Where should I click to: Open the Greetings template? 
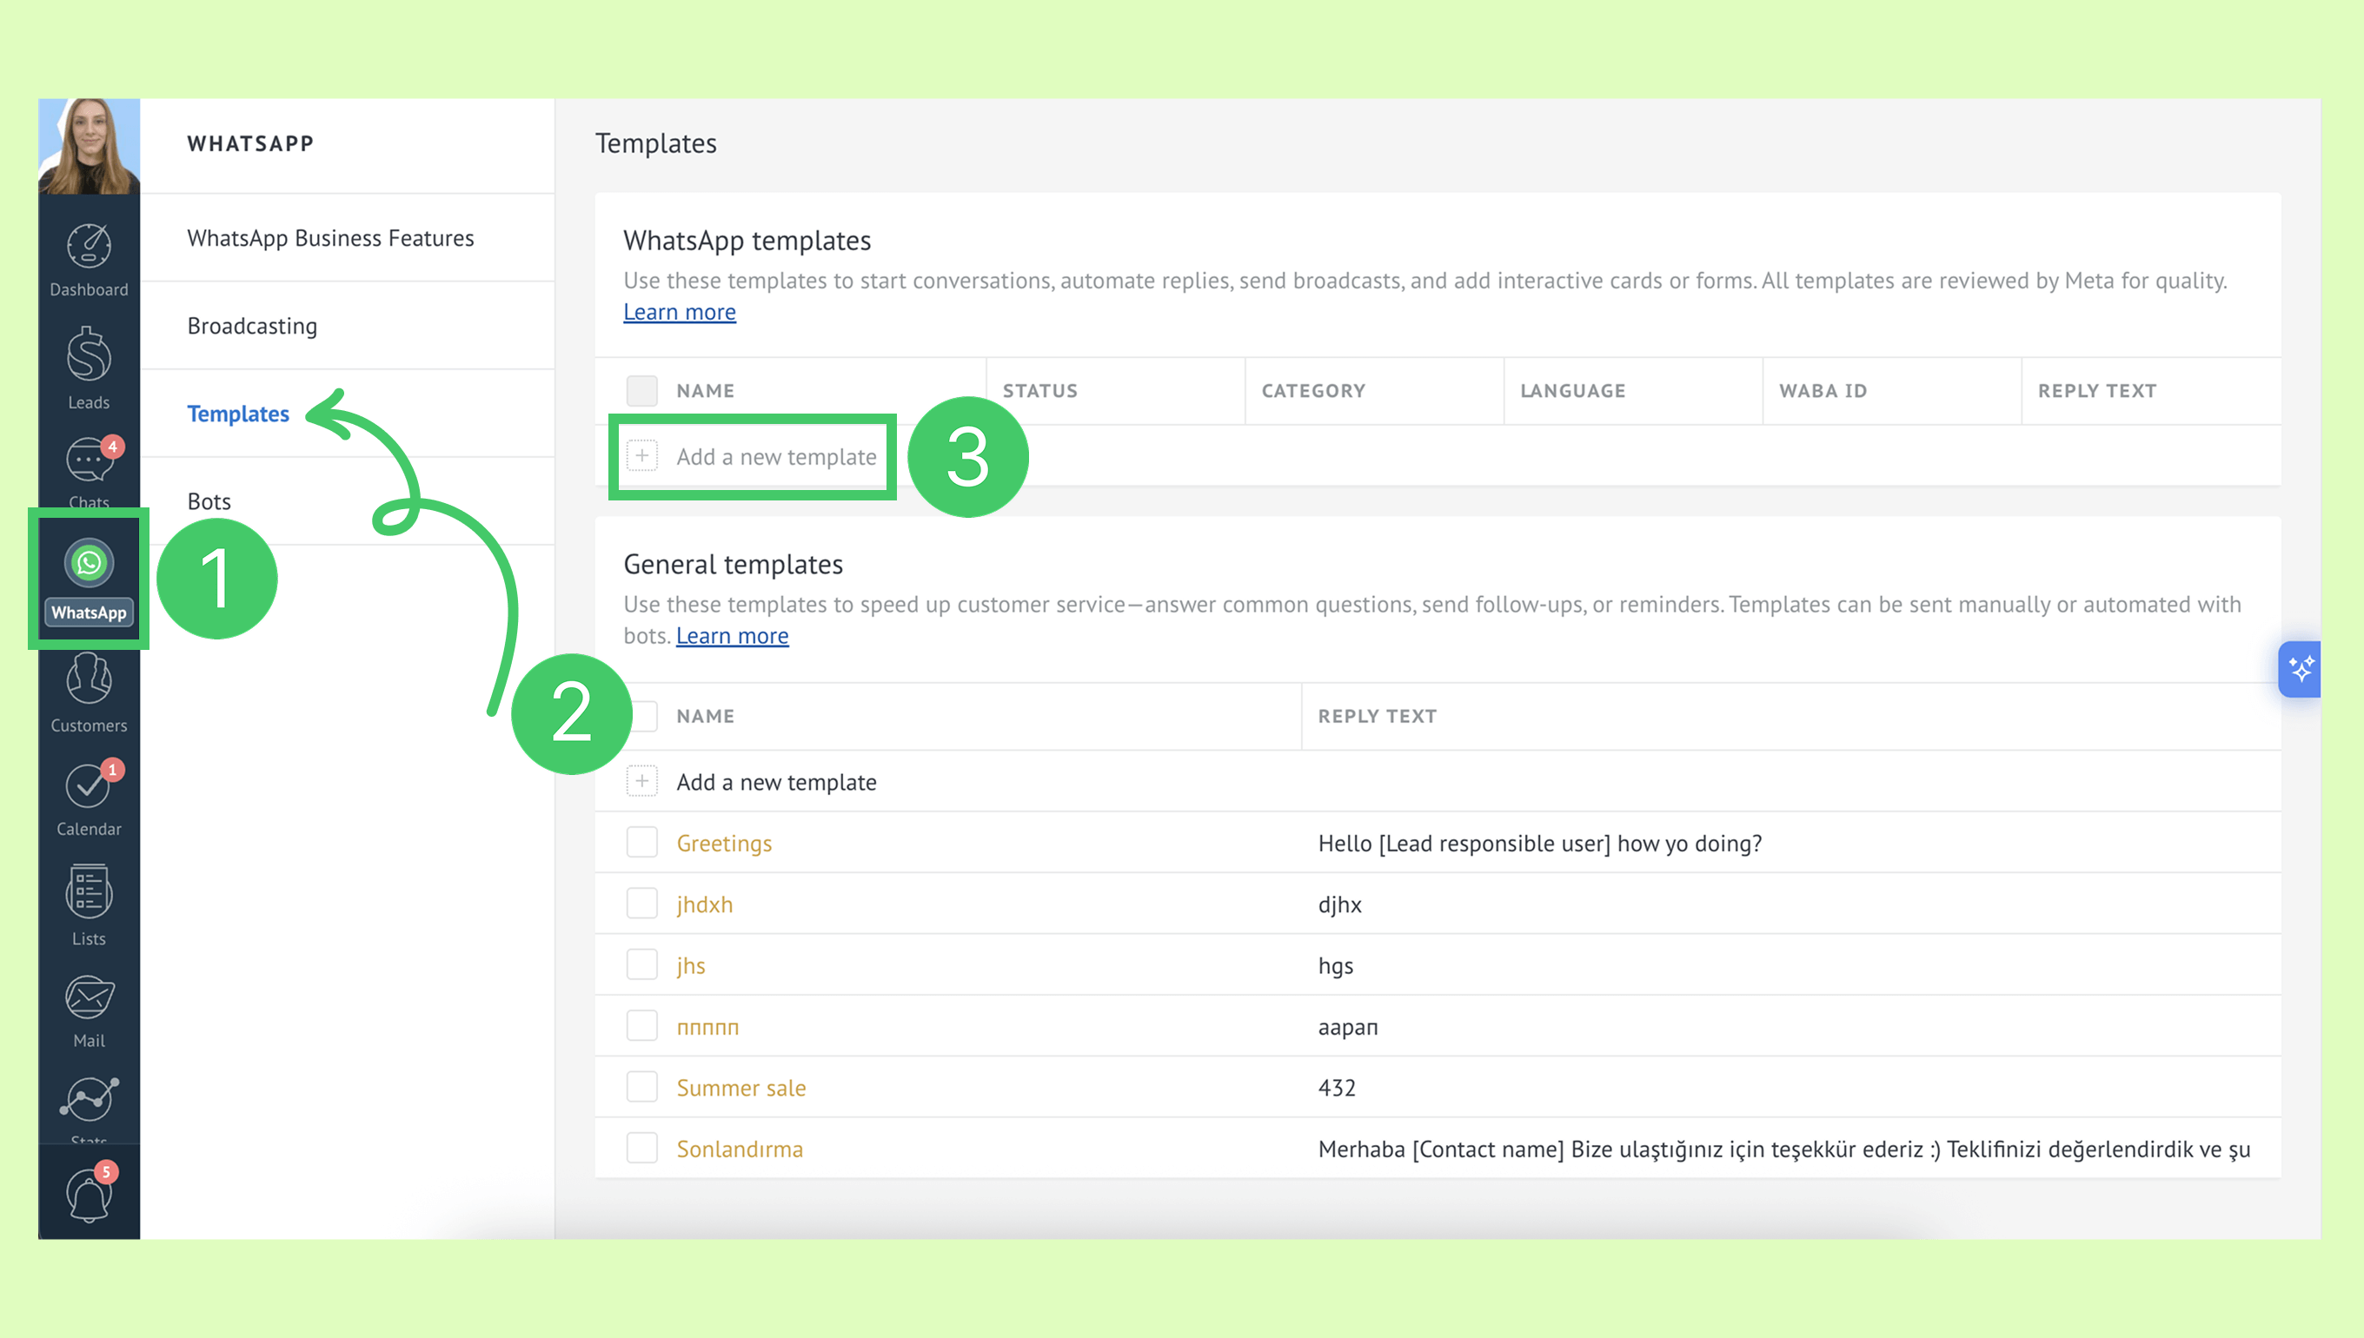723,844
